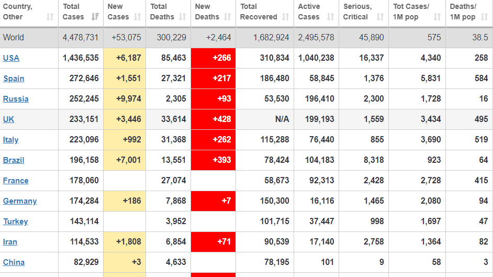Sort by Tot Cases/1M pop arrows

tap(437, 17)
